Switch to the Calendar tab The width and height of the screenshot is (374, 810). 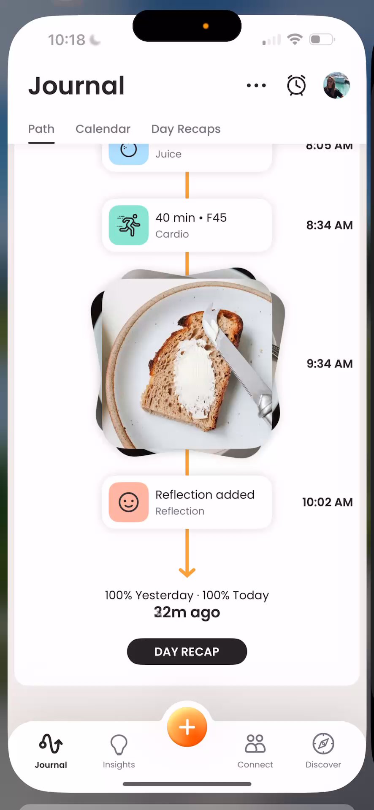point(103,129)
